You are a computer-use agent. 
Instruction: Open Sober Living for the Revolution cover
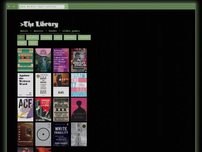click(x=61, y=110)
